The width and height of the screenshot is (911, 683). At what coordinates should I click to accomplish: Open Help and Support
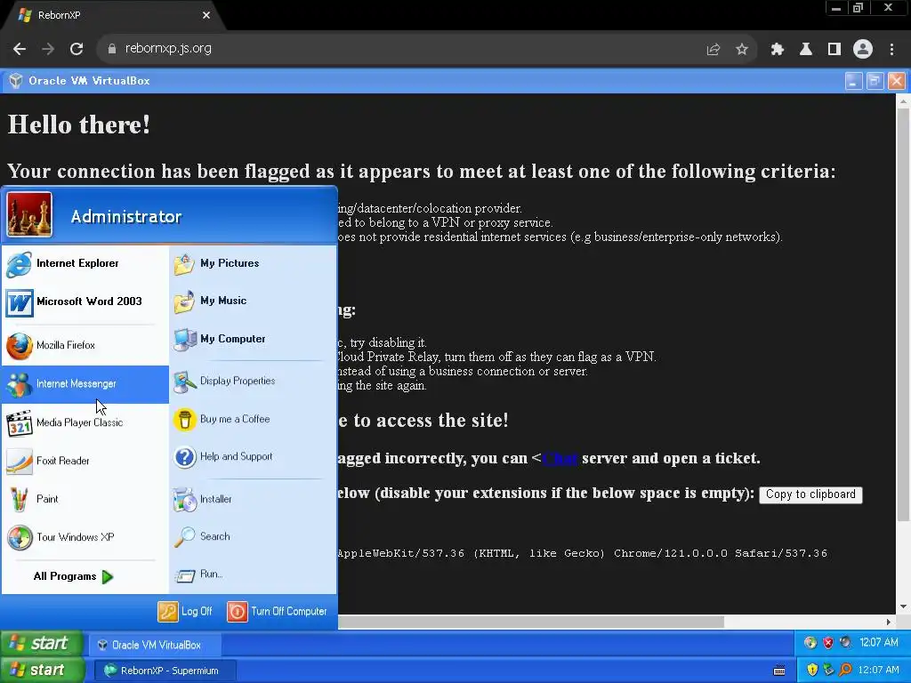pyautogui.click(x=252, y=457)
